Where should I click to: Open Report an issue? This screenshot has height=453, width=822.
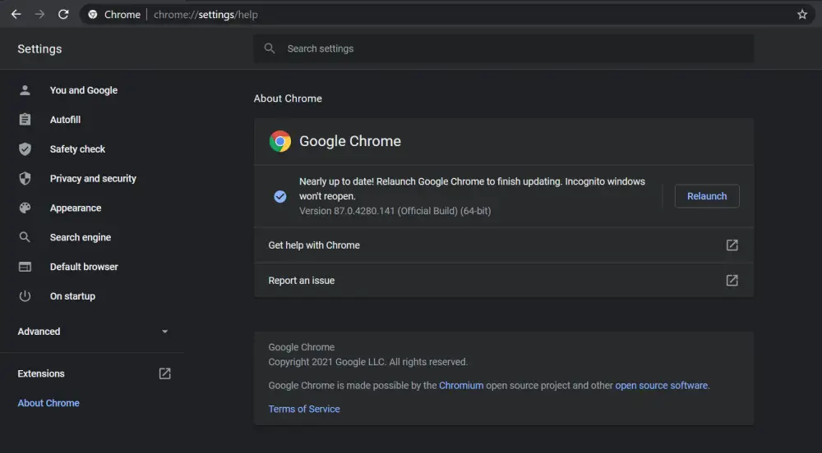coord(504,281)
